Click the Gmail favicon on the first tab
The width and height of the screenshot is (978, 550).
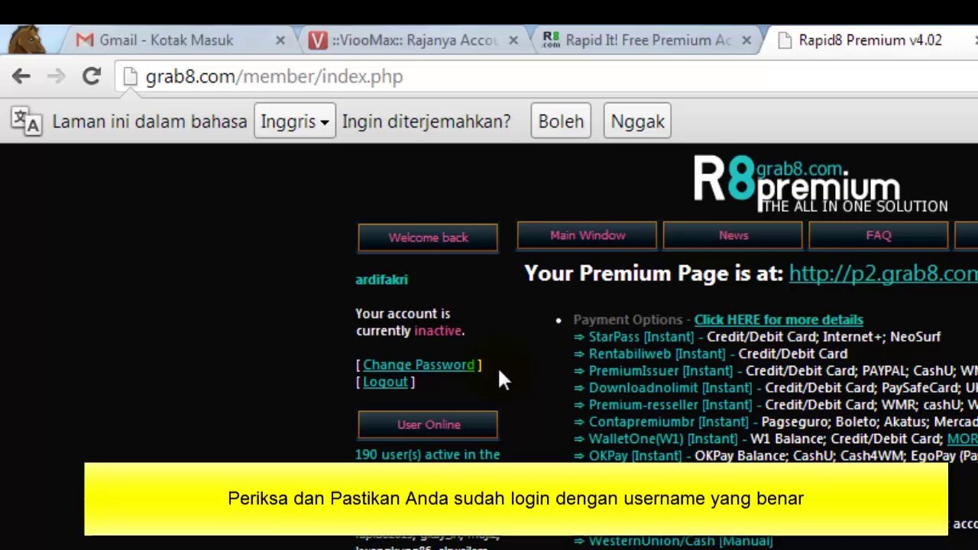coord(85,40)
